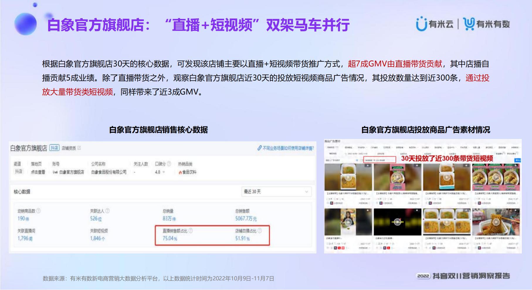Favorite the second video in the top row
The image size is (532, 290).
click(417, 166)
